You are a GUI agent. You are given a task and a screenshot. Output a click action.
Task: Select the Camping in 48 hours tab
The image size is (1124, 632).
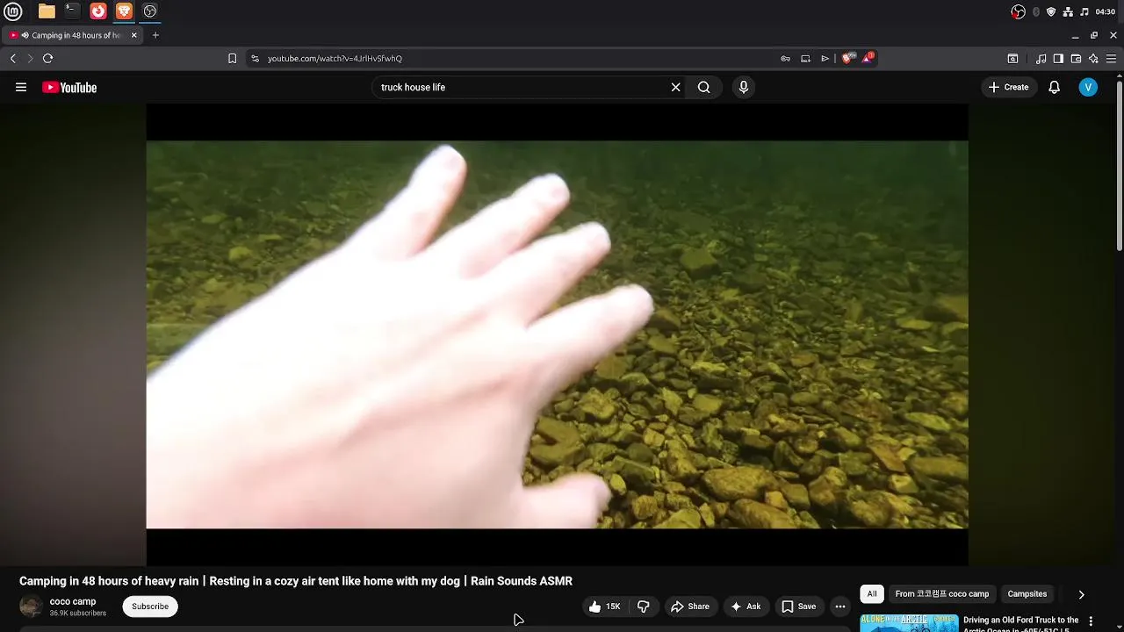pos(75,35)
